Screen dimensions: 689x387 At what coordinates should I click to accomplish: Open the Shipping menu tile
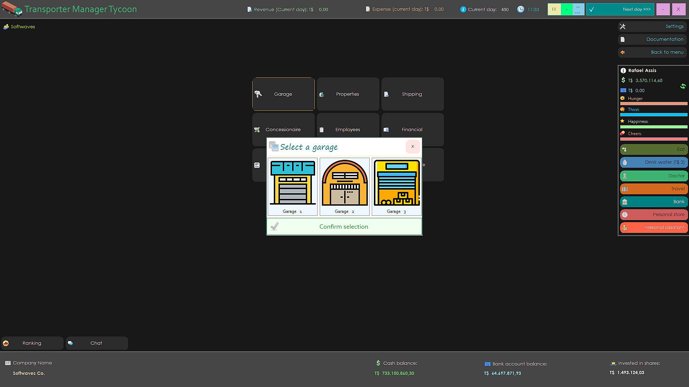coord(412,94)
